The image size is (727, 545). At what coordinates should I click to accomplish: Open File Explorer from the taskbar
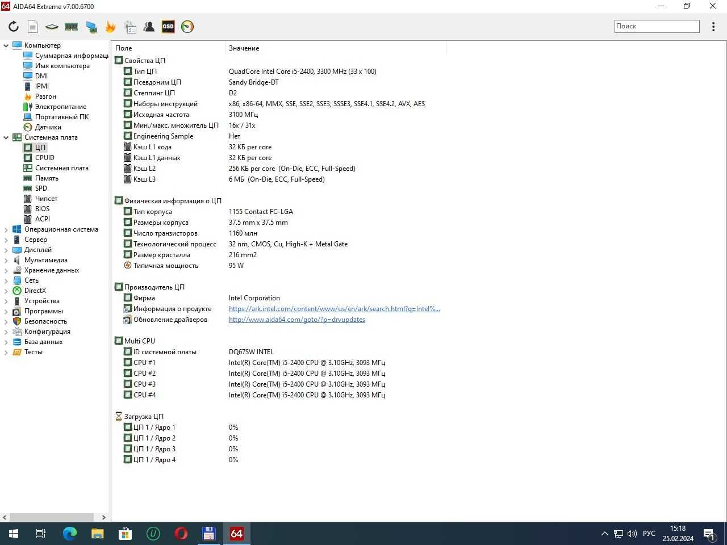click(x=97, y=534)
